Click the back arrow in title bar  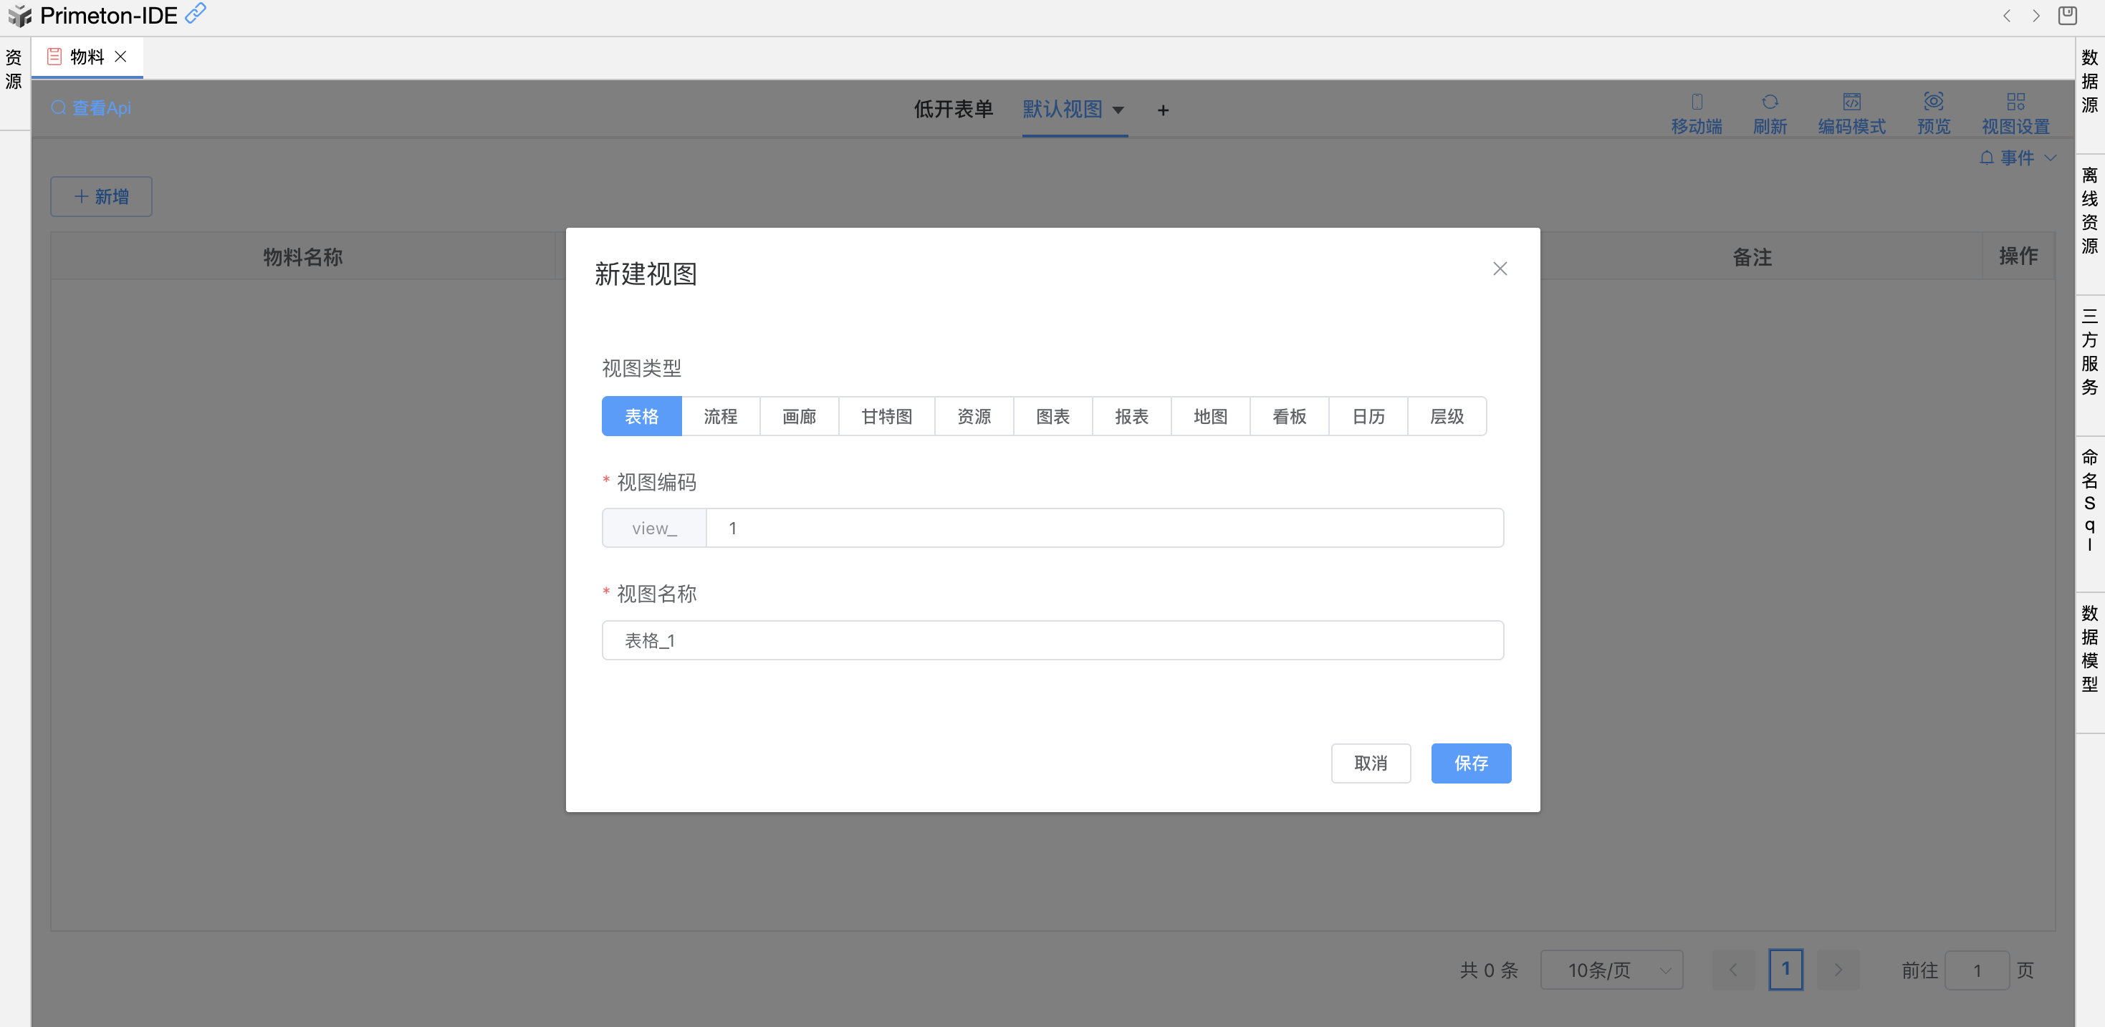pos(2006,16)
